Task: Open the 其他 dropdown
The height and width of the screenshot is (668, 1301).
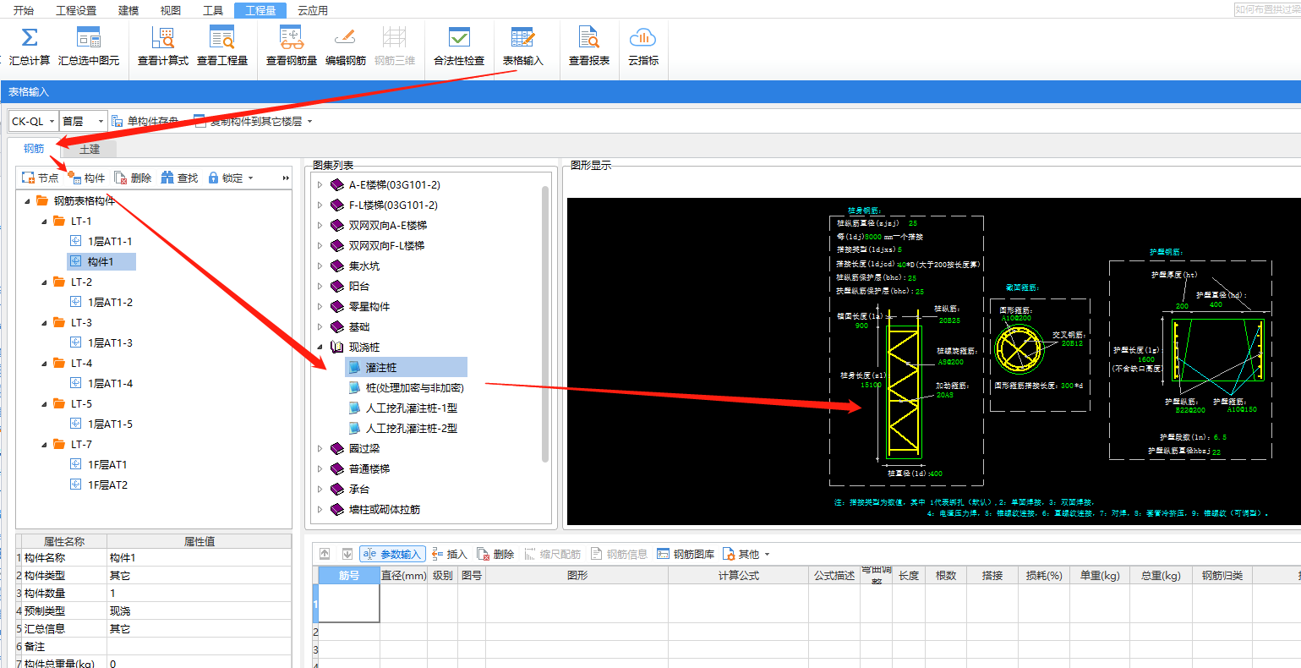Action: (746, 554)
